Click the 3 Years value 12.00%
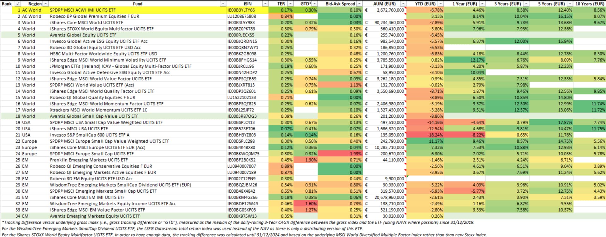Viewport: 606px width, 237px height. coord(507,41)
